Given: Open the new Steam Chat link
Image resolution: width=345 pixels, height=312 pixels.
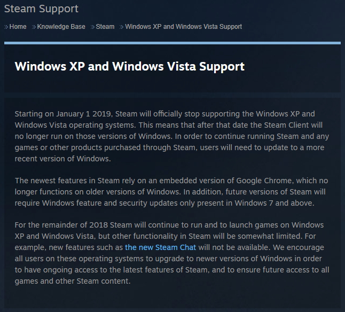Looking at the screenshot, I should (x=160, y=247).
